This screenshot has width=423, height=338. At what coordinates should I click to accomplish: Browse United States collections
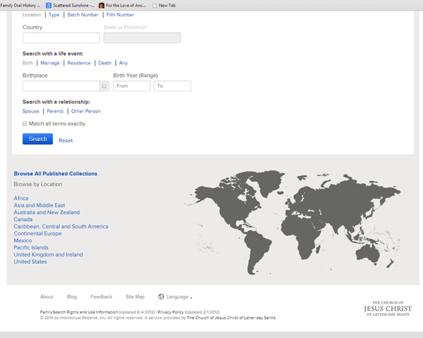pyautogui.click(x=30, y=261)
